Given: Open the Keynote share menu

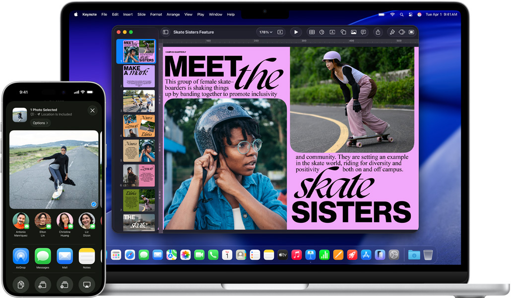Looking at the screenshot, I should coord(379,32).
